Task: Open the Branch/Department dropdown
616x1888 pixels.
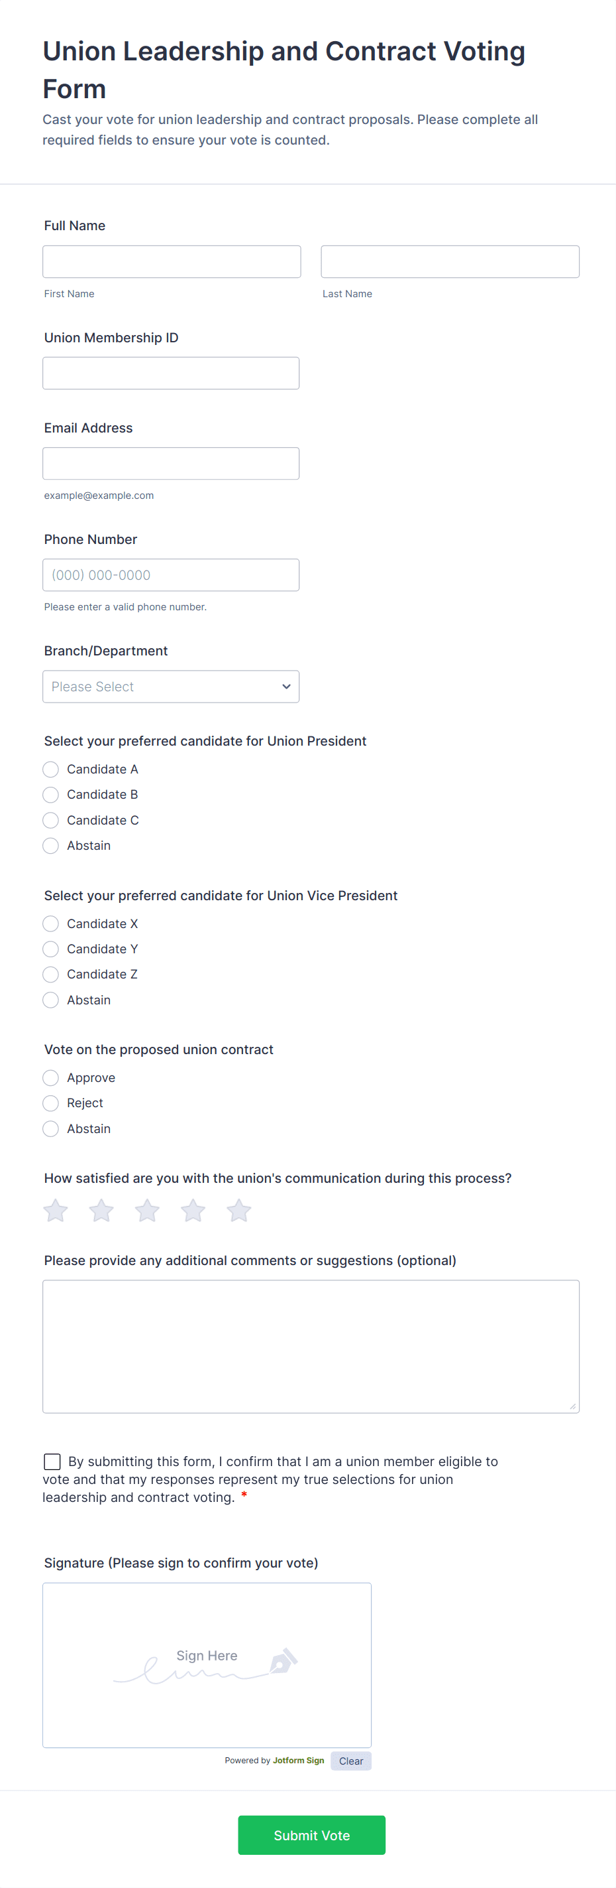Action: (x=170, y=687)
